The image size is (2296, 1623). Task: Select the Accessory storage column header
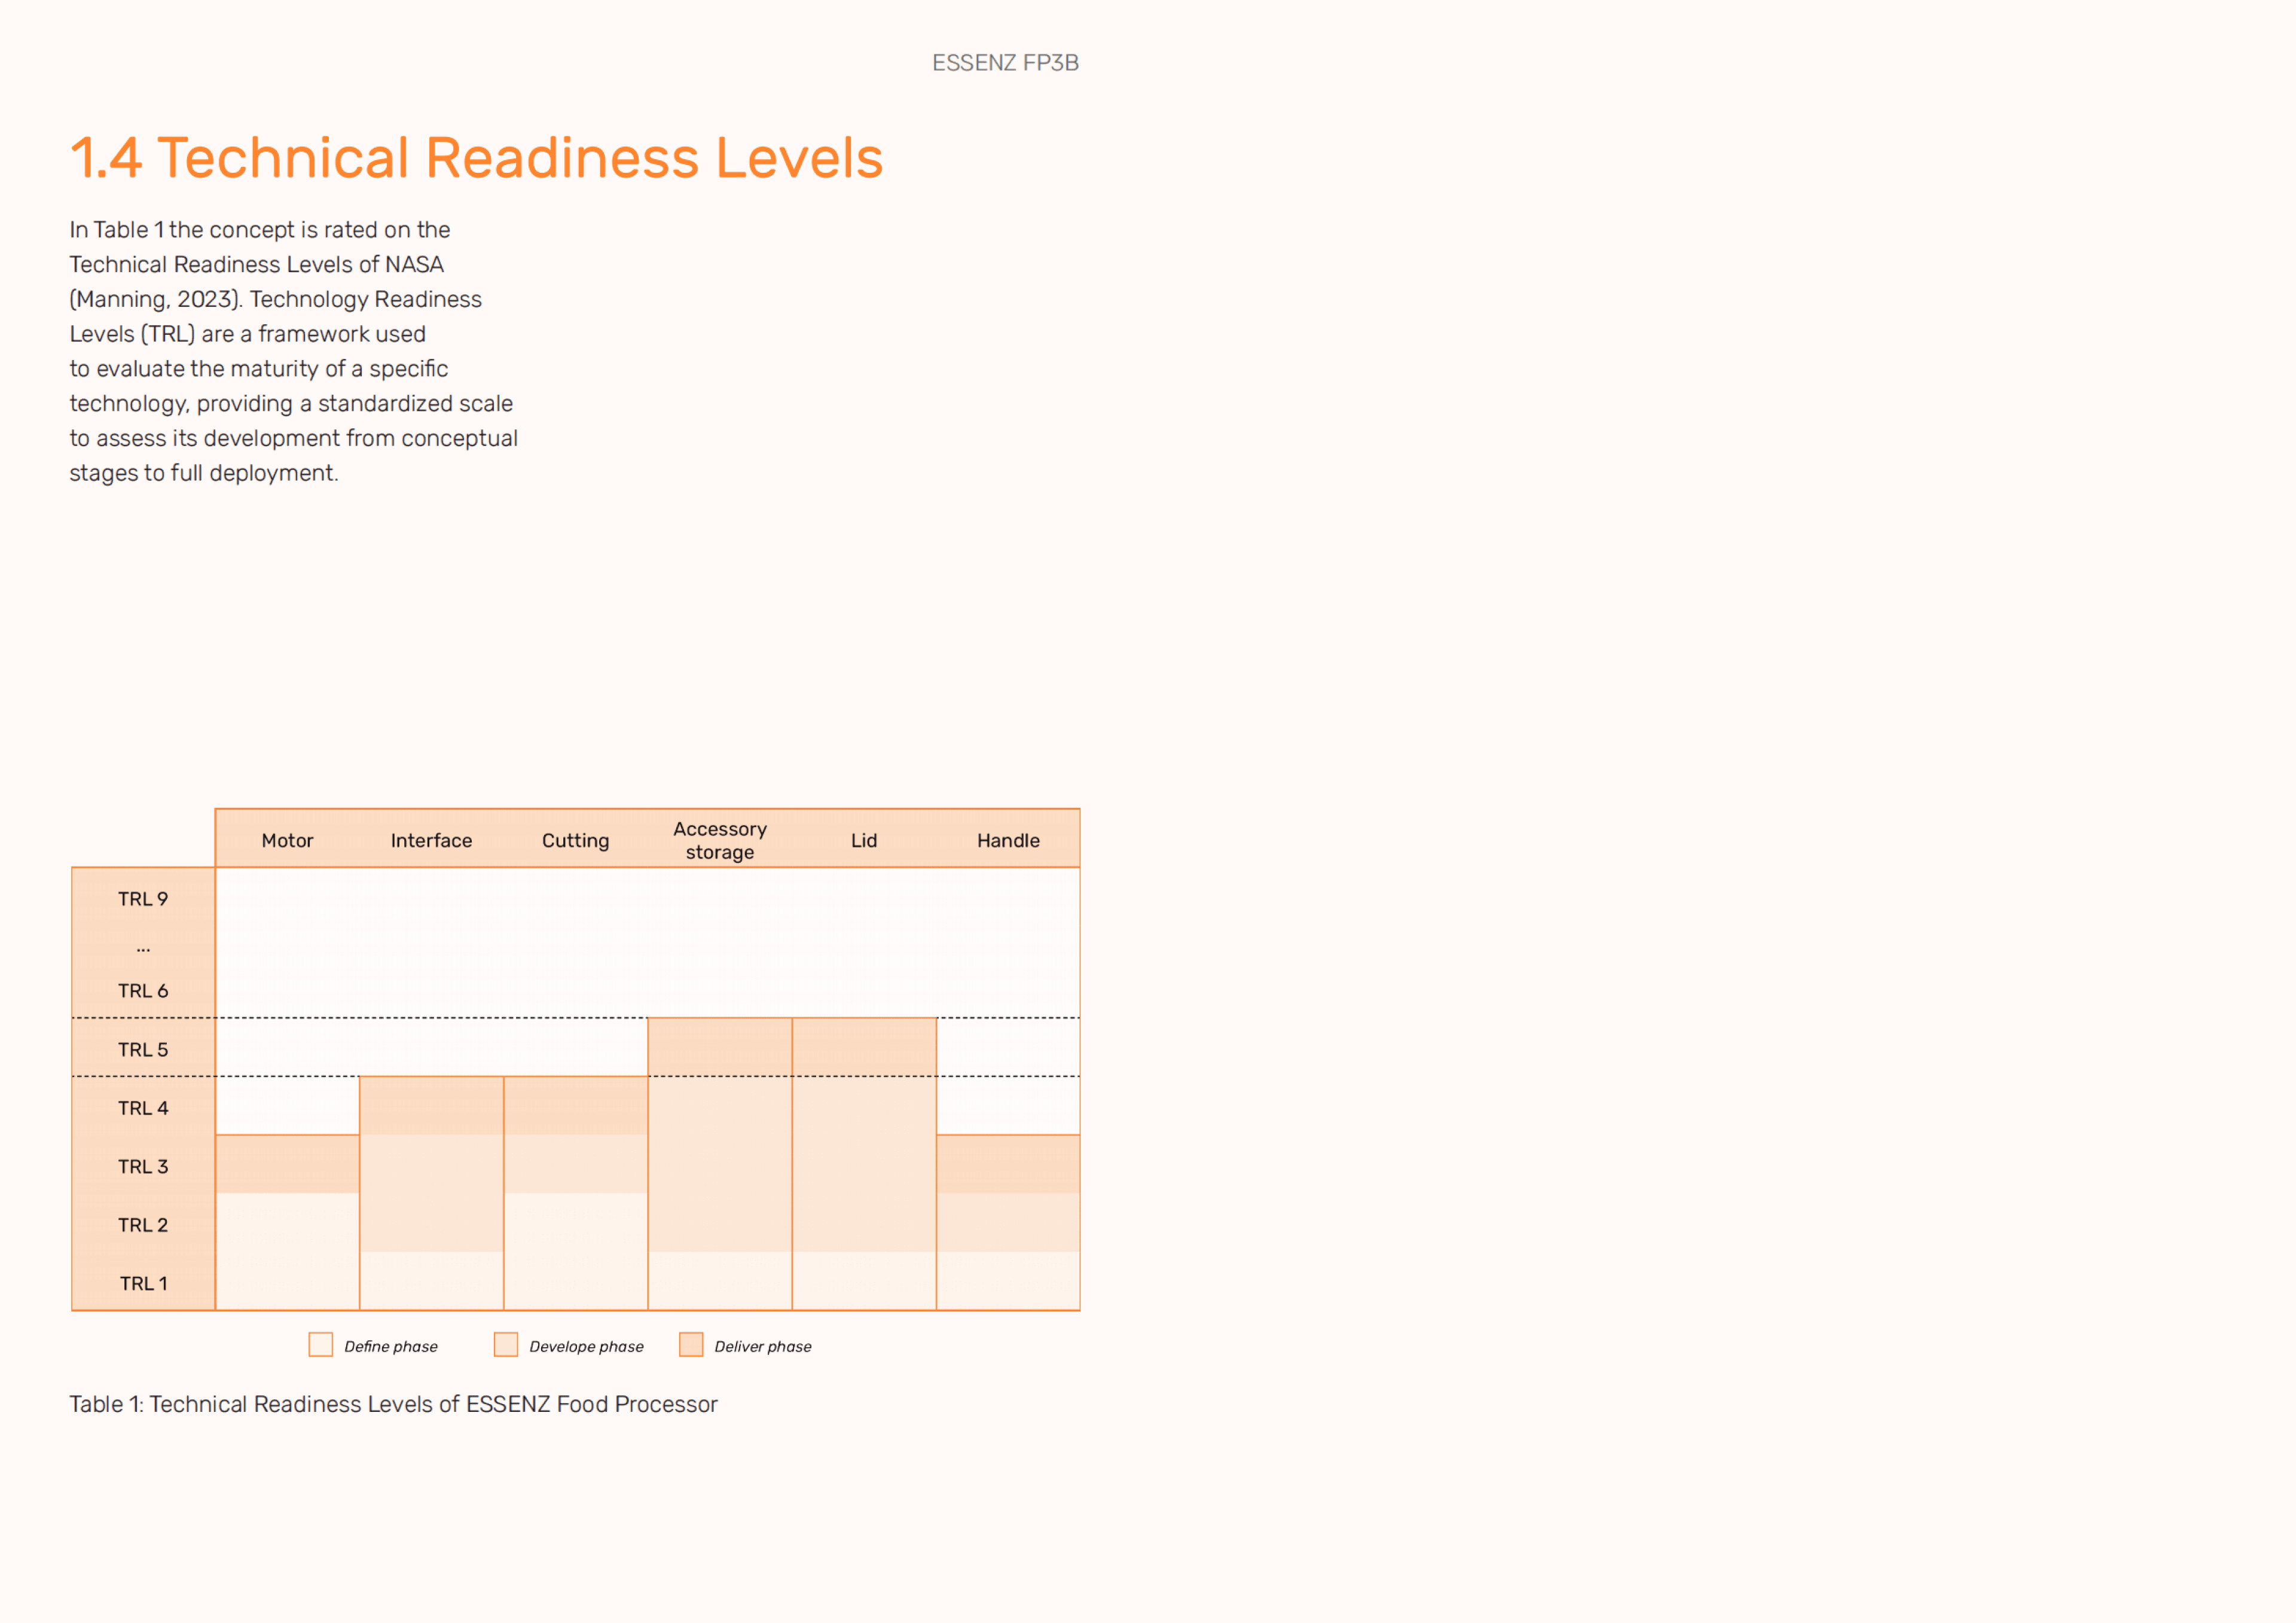pos(720,840)
